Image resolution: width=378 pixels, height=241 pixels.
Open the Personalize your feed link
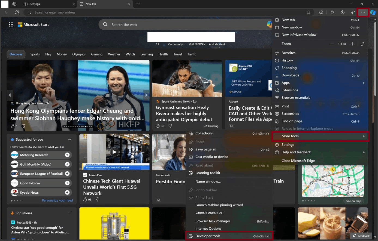pos(57,200)
